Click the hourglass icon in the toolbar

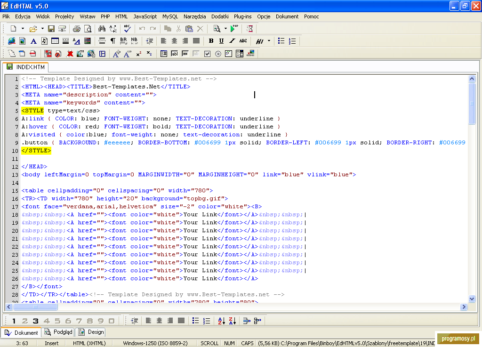[250, 29]
